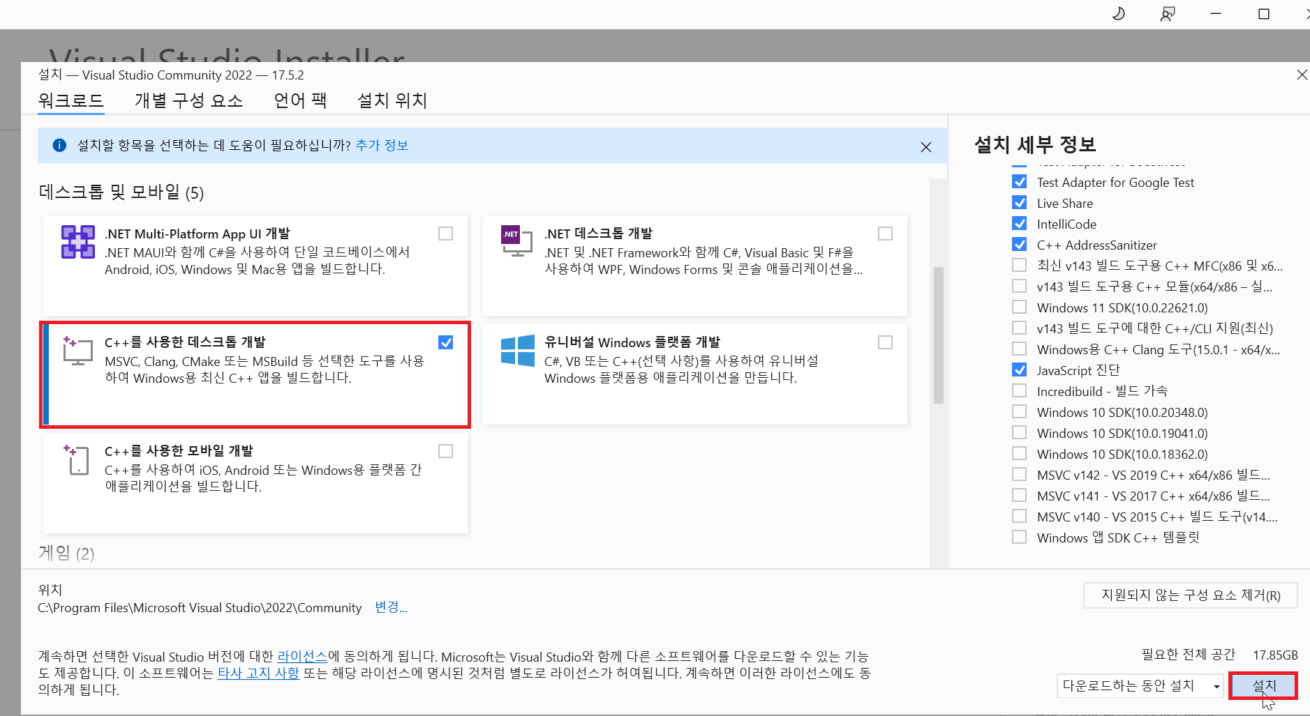Uncheck C++ AddressSanitizer
1310x716 pixels.
(1019, 245)
